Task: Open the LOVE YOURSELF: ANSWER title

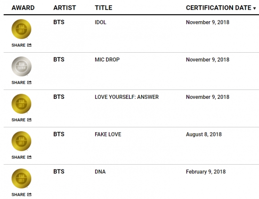Action: click(x=127, y=97)
